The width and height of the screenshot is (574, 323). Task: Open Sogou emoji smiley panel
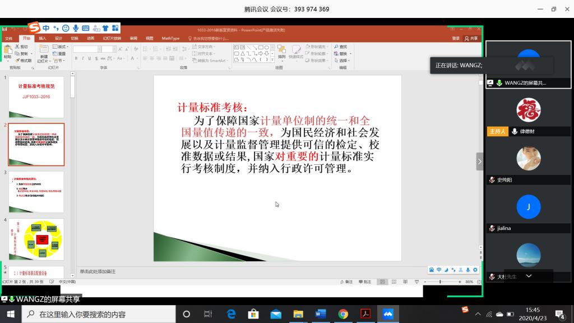[66, 28]
